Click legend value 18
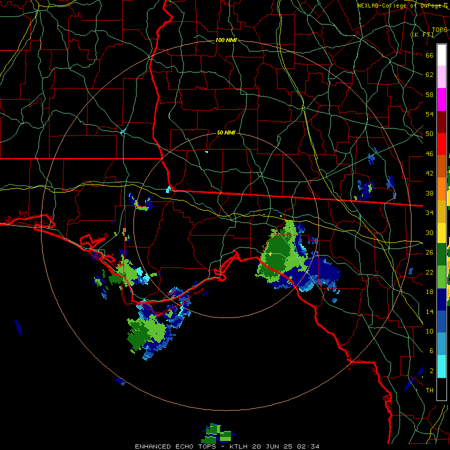 coord(429,292)
